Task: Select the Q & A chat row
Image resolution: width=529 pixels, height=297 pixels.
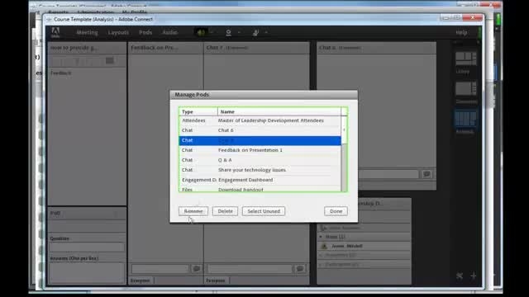Action: tap(260, 160)
